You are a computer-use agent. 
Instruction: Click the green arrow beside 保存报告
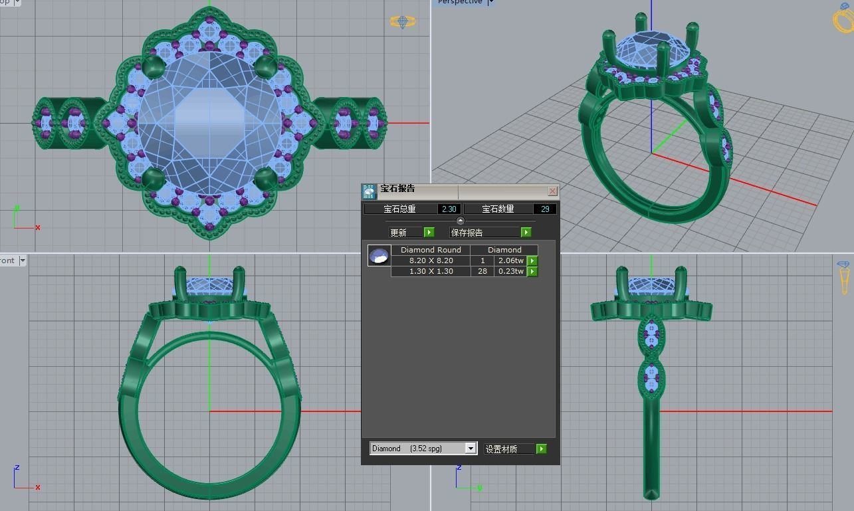pyautogui.click(x=526, y=233)
